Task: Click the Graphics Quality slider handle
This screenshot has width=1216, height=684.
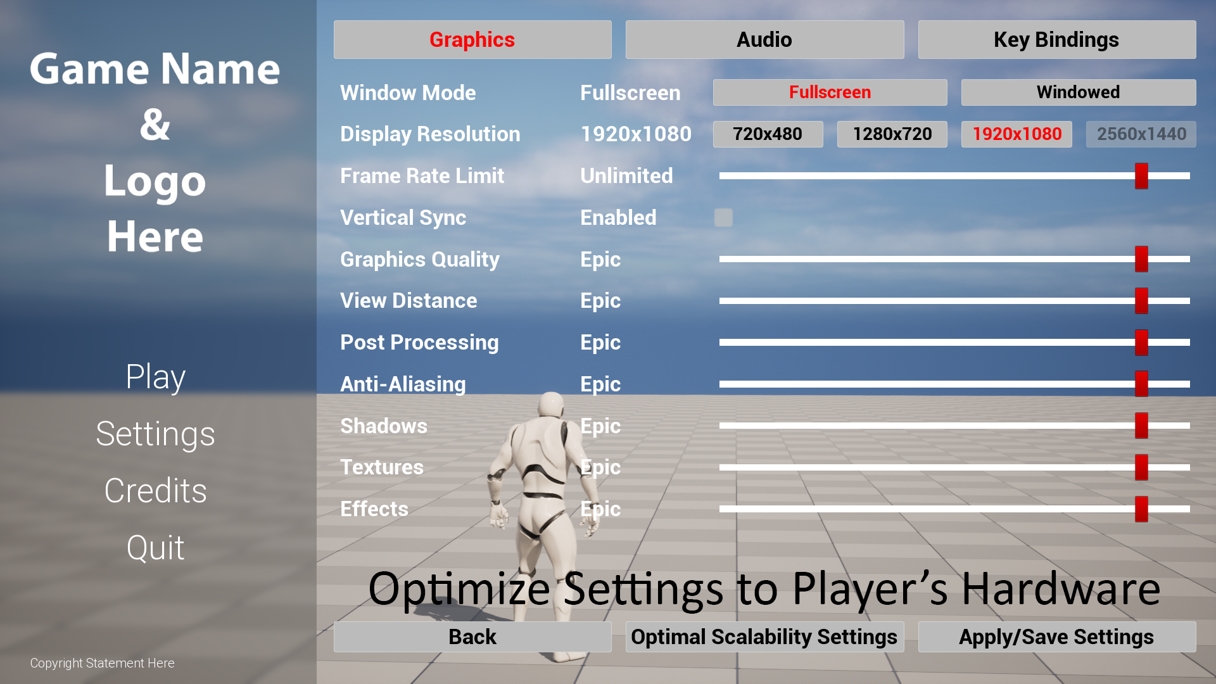Action: coord(1141,259)
